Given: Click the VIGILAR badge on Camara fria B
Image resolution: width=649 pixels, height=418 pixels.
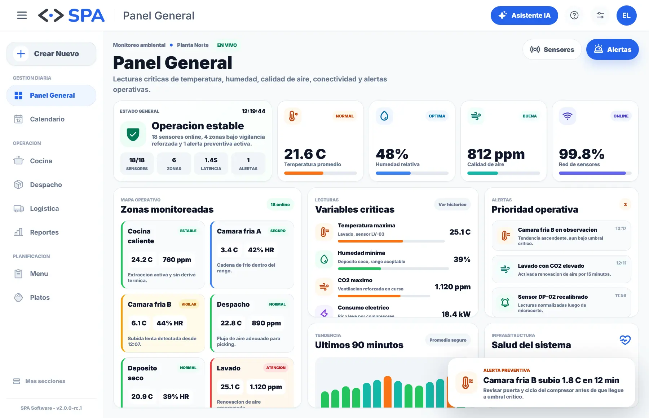Looking at the screenshot, I should click(189, 304).
